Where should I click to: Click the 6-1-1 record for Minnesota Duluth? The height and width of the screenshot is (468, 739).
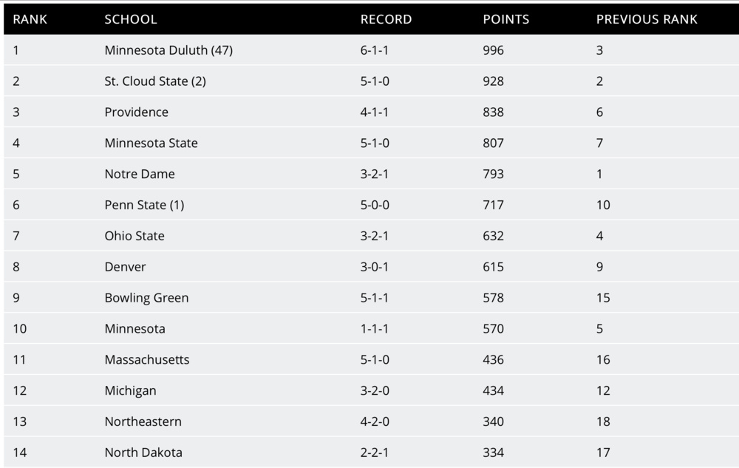375,50
